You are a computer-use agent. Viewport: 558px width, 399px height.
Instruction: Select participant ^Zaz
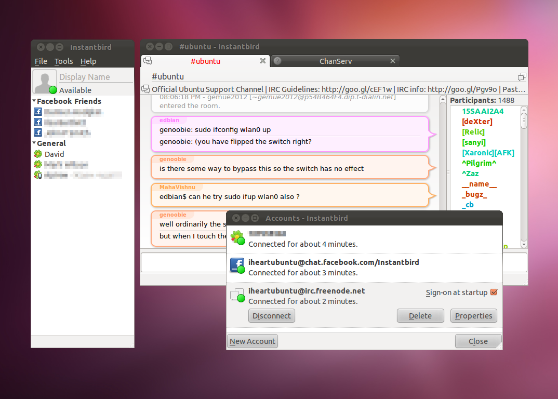coord(470,174)
